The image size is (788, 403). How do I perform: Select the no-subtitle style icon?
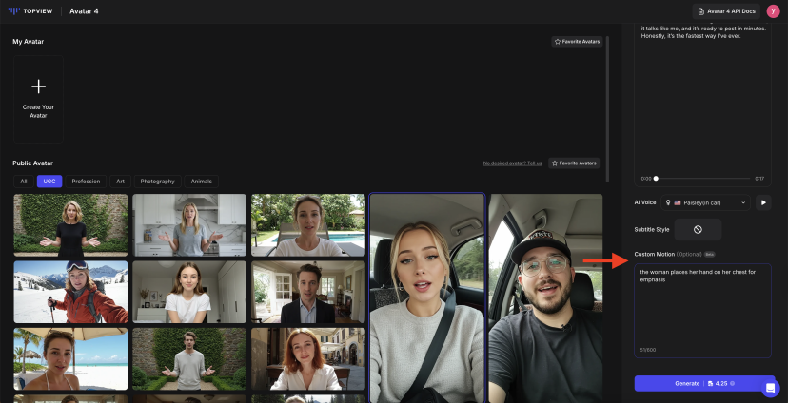[697, 229]
